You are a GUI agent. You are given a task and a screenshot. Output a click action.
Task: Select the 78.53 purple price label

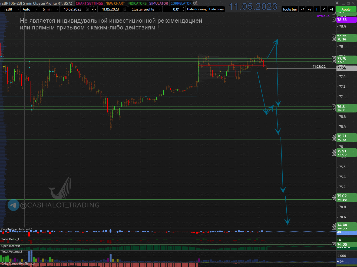click(346, 20)
